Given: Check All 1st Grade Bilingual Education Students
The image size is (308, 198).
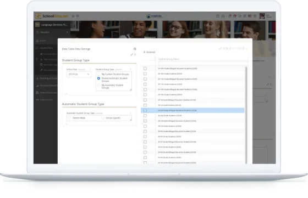Looking at the screenshot, I should pyautogui.click(x=145, y=100).
